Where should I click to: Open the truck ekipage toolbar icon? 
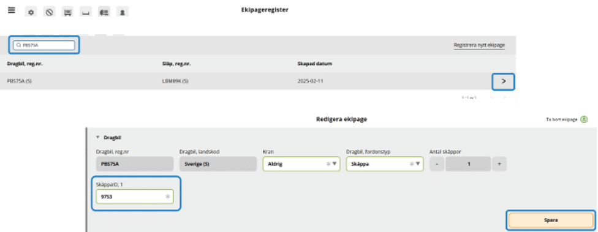point(104,12)
